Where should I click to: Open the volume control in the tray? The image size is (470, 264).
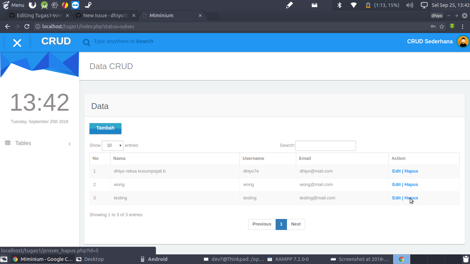[409, 5]
